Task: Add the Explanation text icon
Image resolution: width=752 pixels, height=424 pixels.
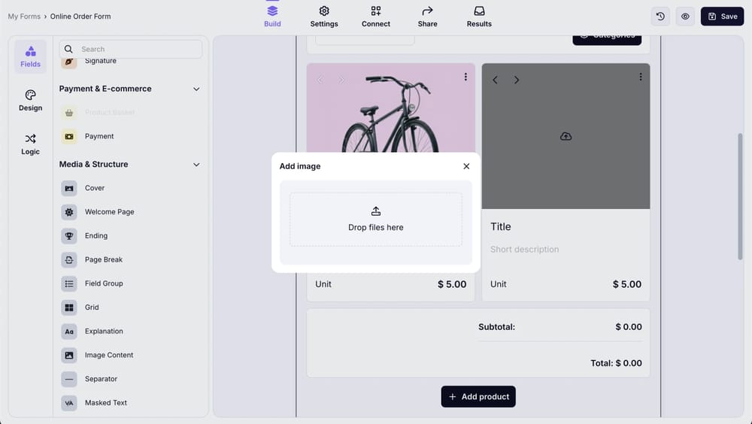Action: coord(69,332)
